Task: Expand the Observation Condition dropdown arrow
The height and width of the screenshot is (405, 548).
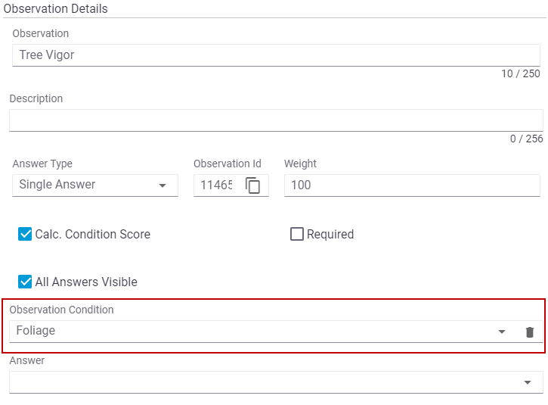Action: pyautogui.click(x=502, y=332)
